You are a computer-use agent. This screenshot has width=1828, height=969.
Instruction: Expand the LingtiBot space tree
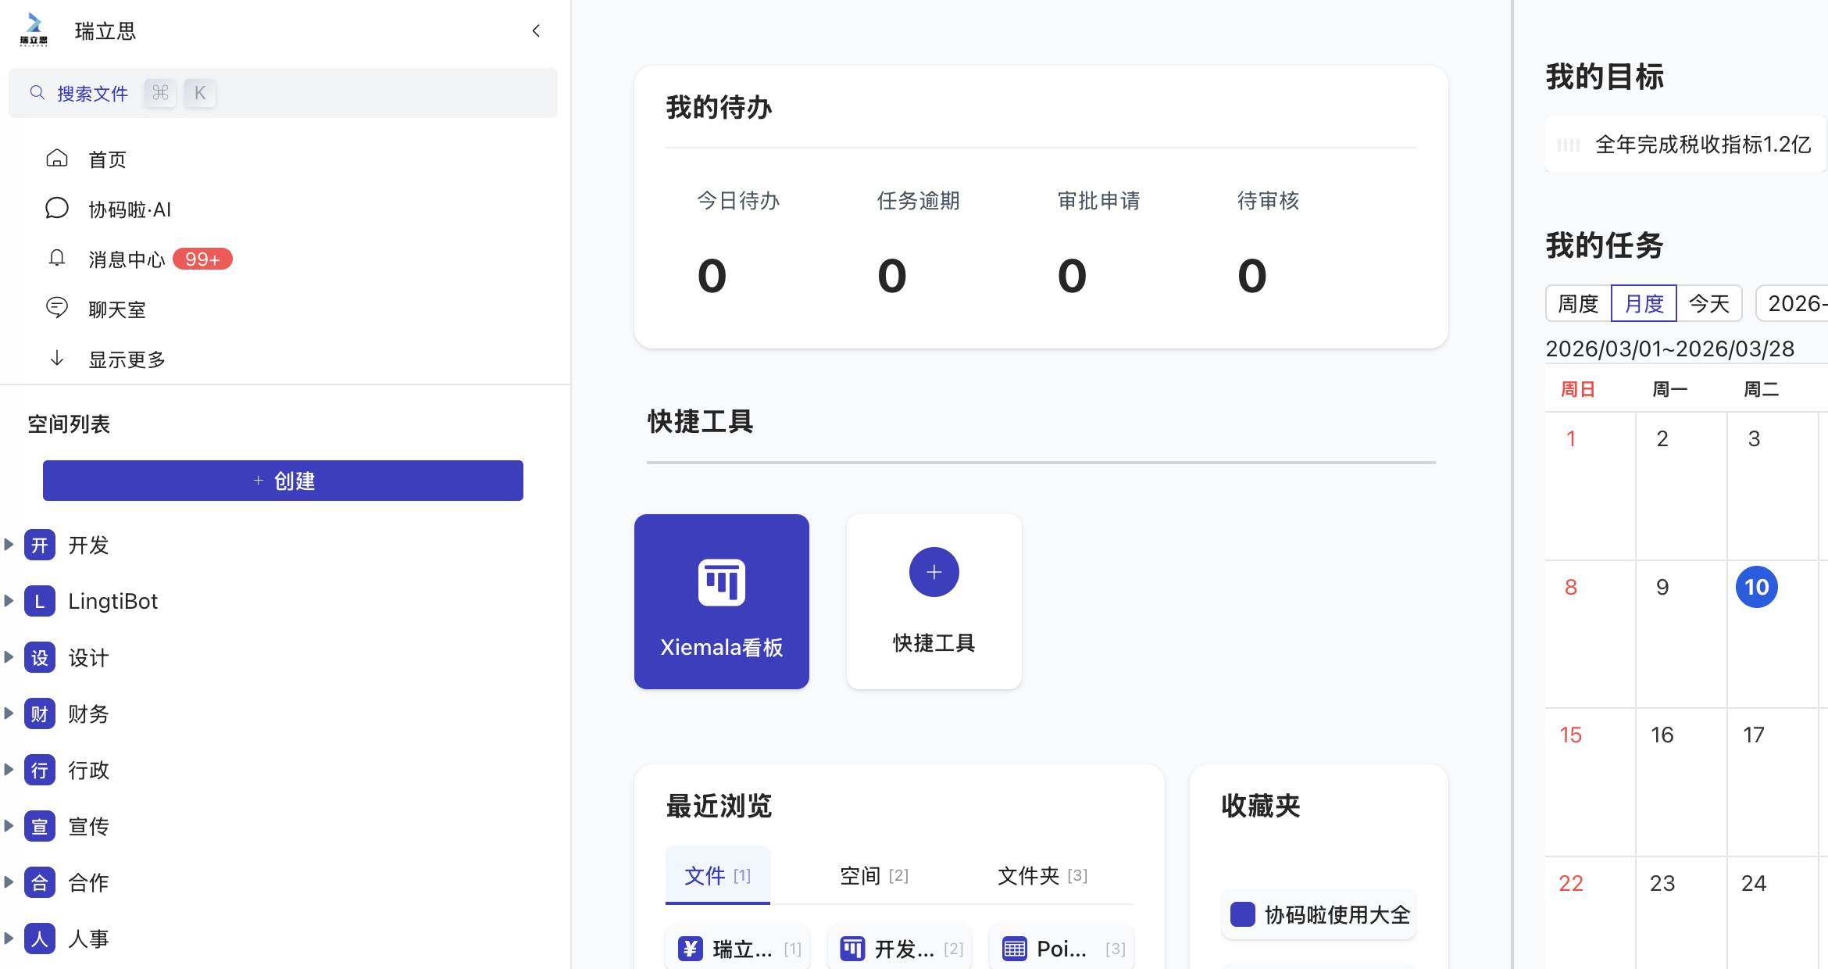9,601
